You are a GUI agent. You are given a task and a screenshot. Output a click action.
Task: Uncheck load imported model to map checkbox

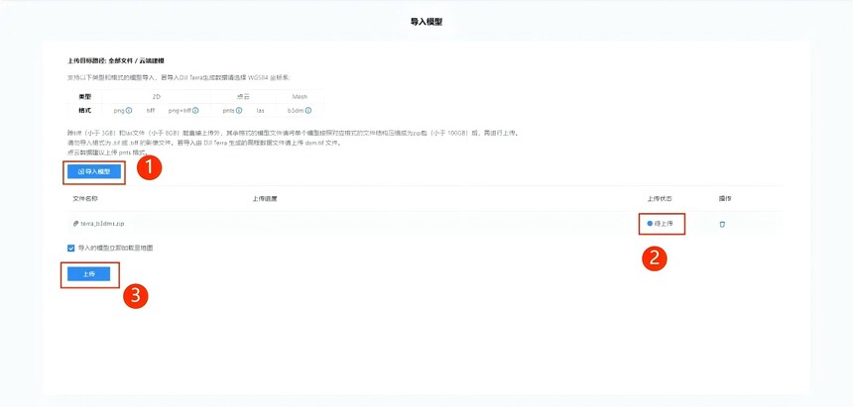tap(70, 248)
